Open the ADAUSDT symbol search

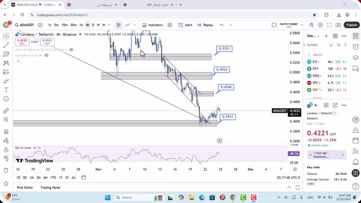[x=24, y=25]
